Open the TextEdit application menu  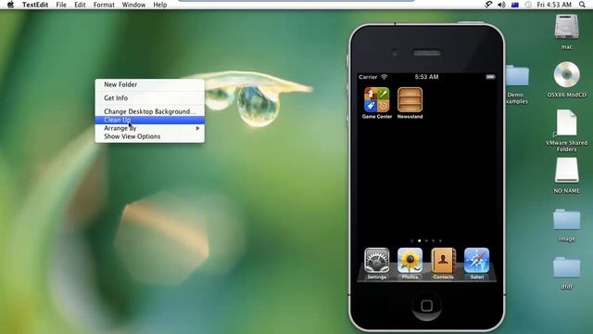coord(35,5)
